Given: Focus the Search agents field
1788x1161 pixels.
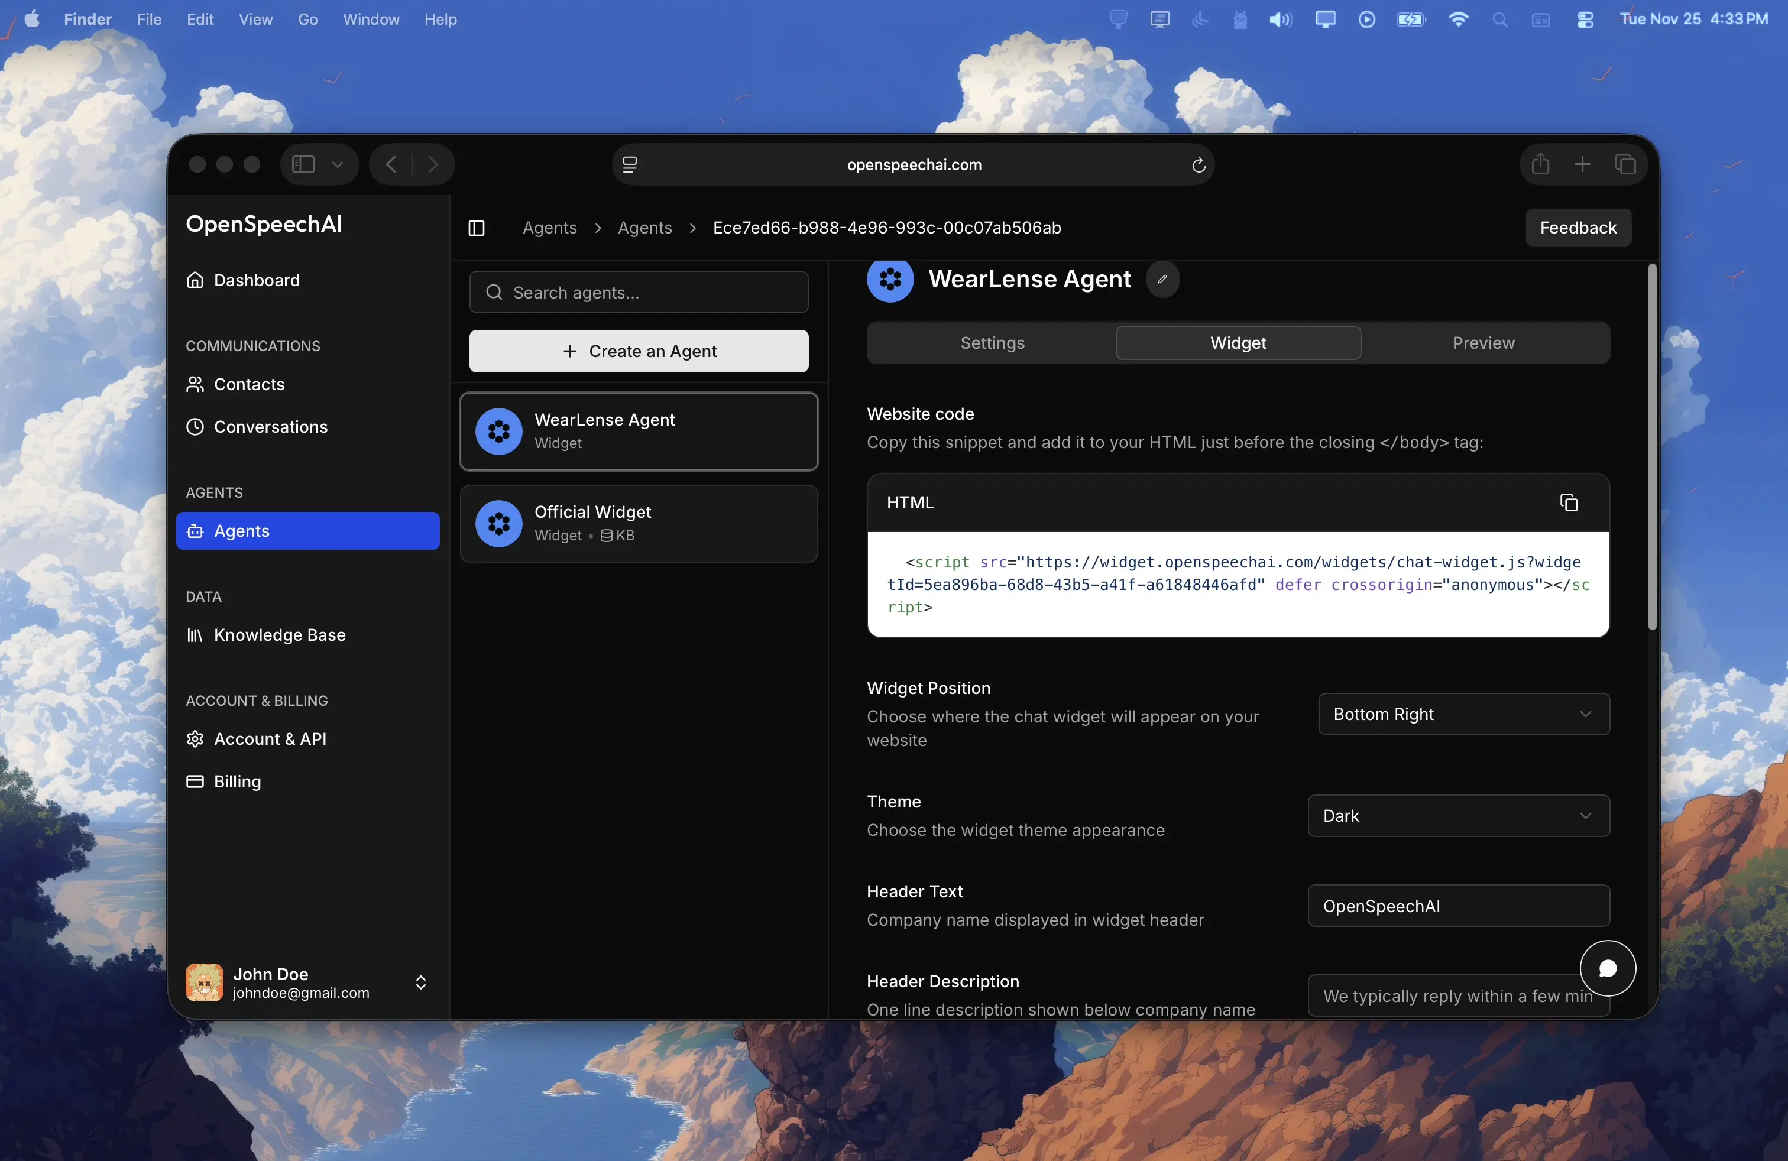Looking at the screenshot, I should point(639,292).
